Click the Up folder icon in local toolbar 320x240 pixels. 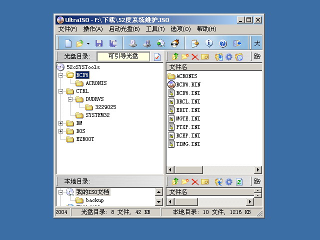point(175,181)
